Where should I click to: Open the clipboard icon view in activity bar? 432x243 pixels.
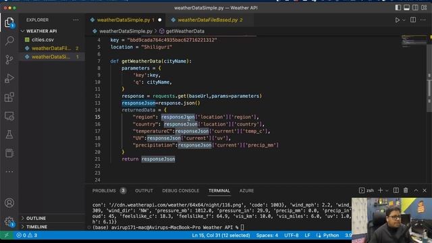click(9, 153)
